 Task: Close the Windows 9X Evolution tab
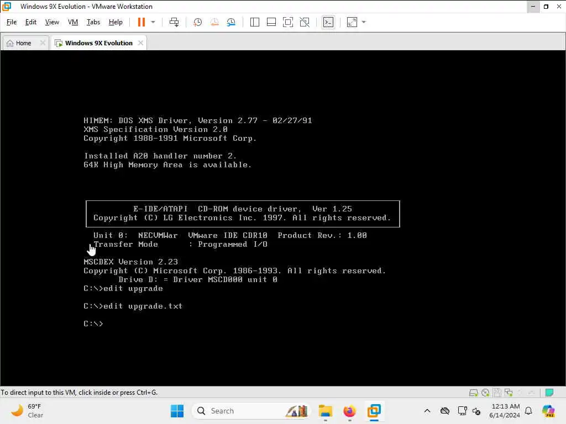tap(140, 43)
